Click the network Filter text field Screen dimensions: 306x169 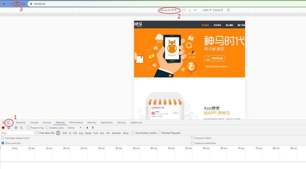16,133
